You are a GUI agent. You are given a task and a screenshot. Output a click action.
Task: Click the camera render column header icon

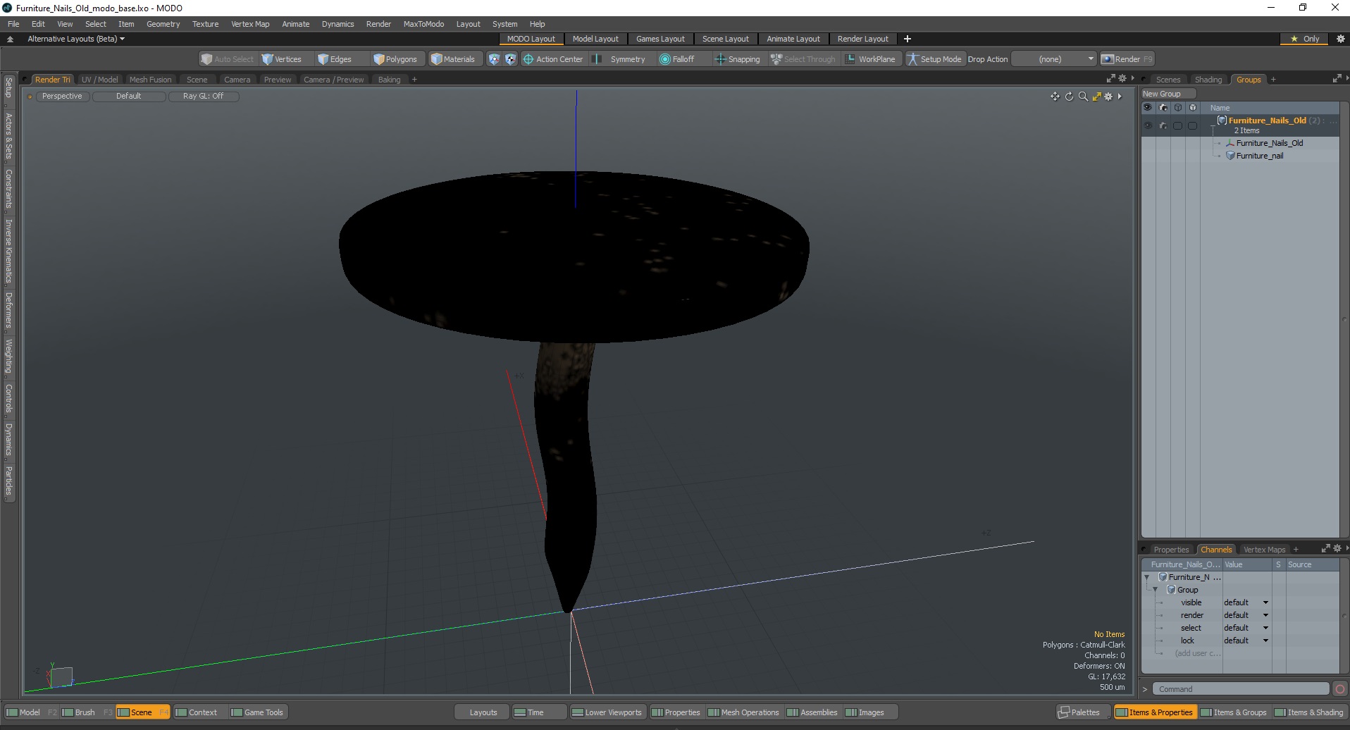pyautogui.click(x=1163, y=108)
